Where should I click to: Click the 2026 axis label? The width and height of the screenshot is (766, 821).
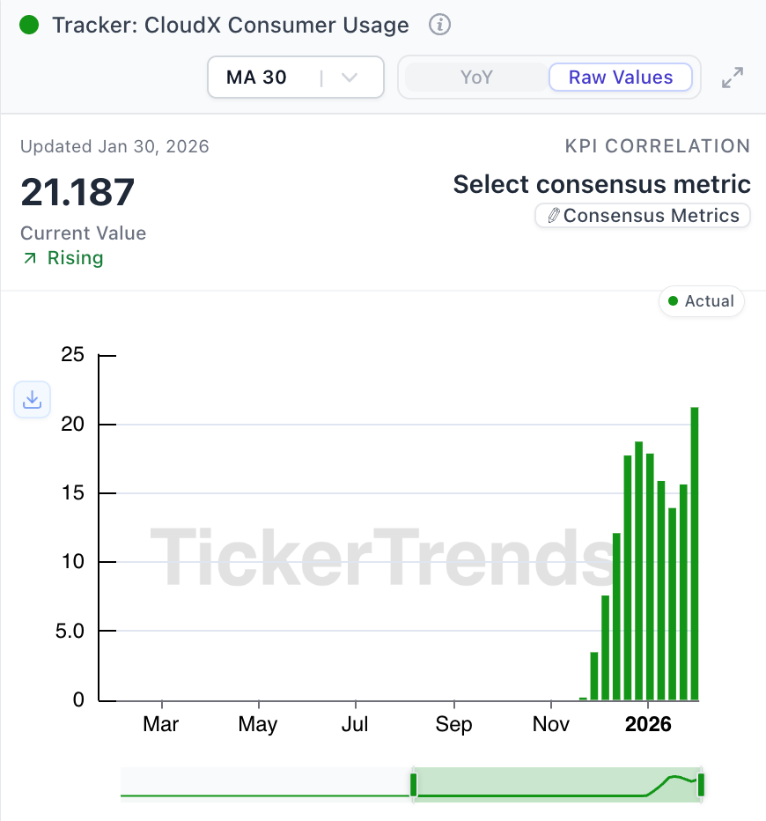pyautogui.click(x=648, y=724)
